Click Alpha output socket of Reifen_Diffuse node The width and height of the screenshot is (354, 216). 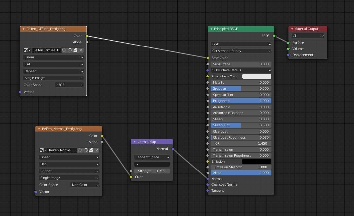tap(87, 42)
